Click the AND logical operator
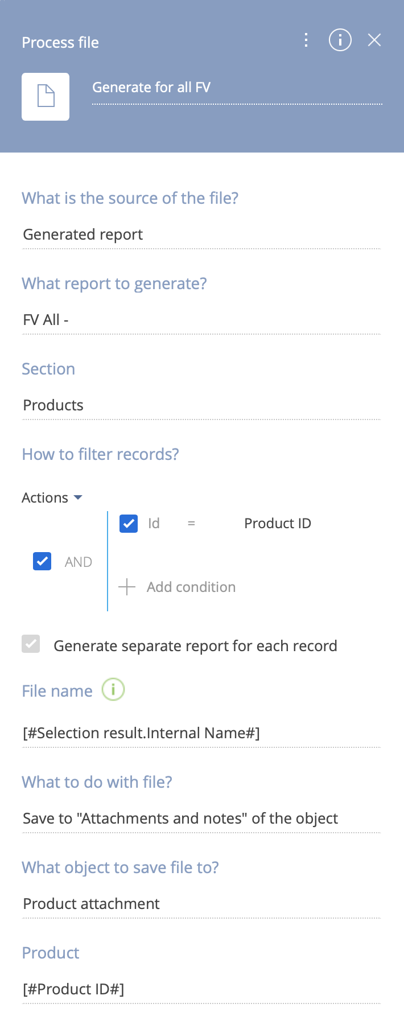The width and height of the screenshot is (404, 1012). [x=78, y=562]
